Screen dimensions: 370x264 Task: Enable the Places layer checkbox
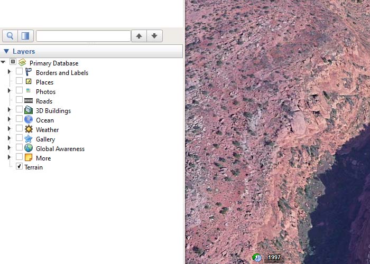point(20,81)
